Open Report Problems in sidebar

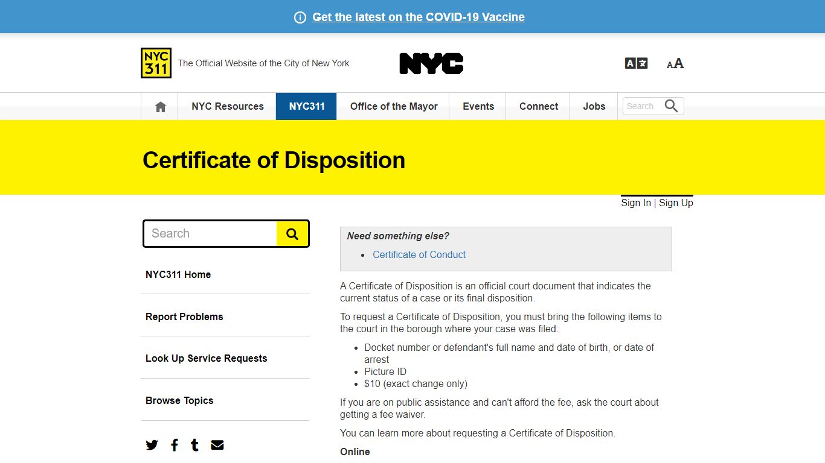pos(184,317)
